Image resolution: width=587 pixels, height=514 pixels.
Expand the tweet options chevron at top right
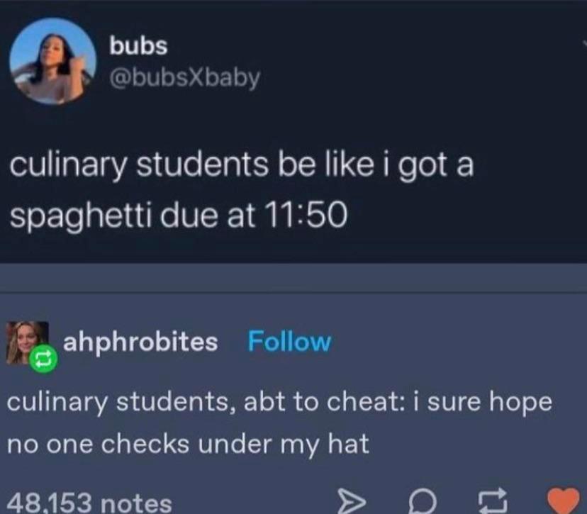coord(584,43)
